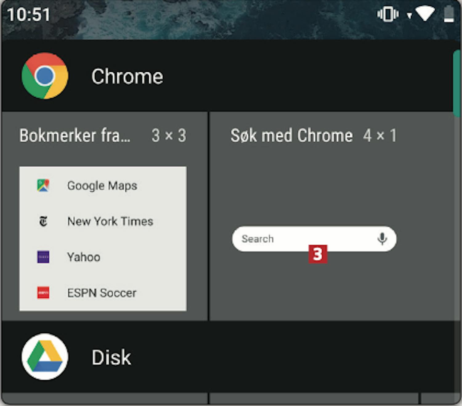Open the New York Times bookmark entry

point(103,221)
